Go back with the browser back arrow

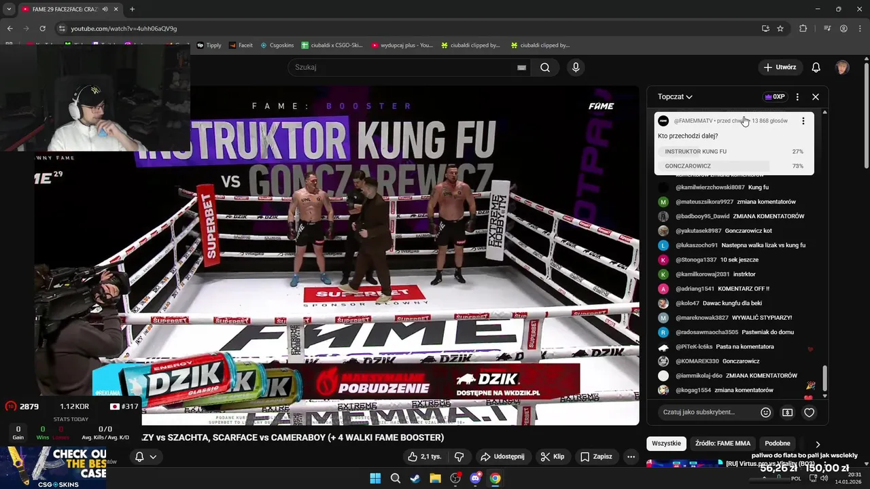(x=10, y=29)
